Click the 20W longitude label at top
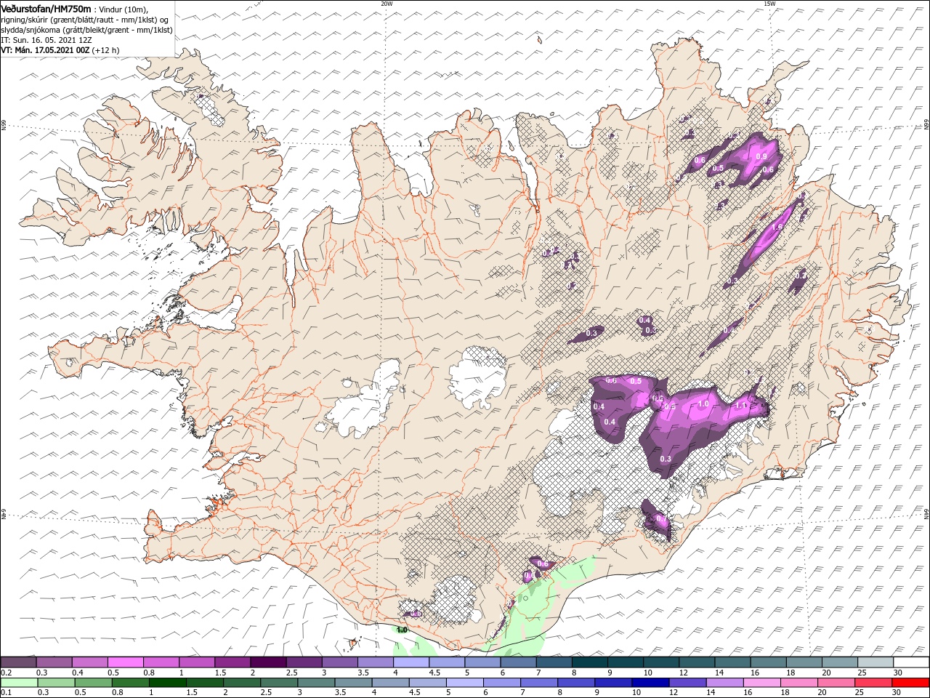The width and height of the screenshot is (930, 698). [387, 4]
